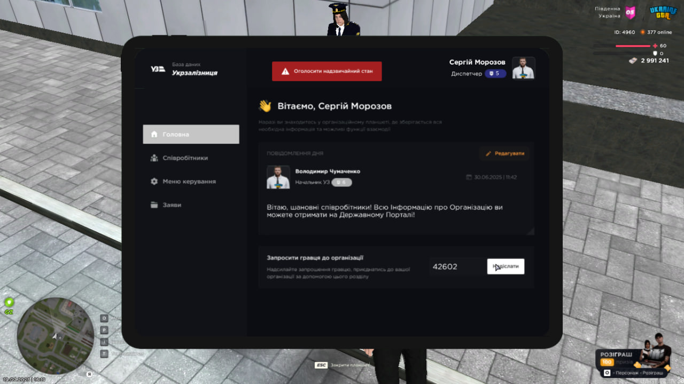Click the message resize handle corner
Image resolution: width=684 pixels, height=384 pixels.
pyautogui.click(x=531, y=231)
